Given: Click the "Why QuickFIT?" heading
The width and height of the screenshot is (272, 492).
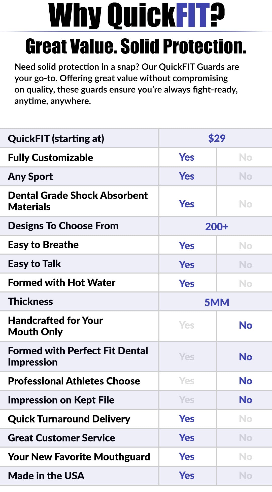Looking at the screenshot, I should click(x=136, y=16).
